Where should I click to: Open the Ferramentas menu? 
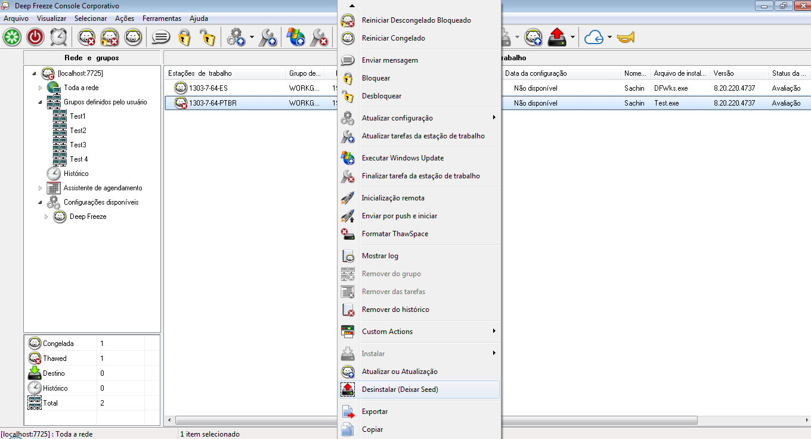coord(162,18)
